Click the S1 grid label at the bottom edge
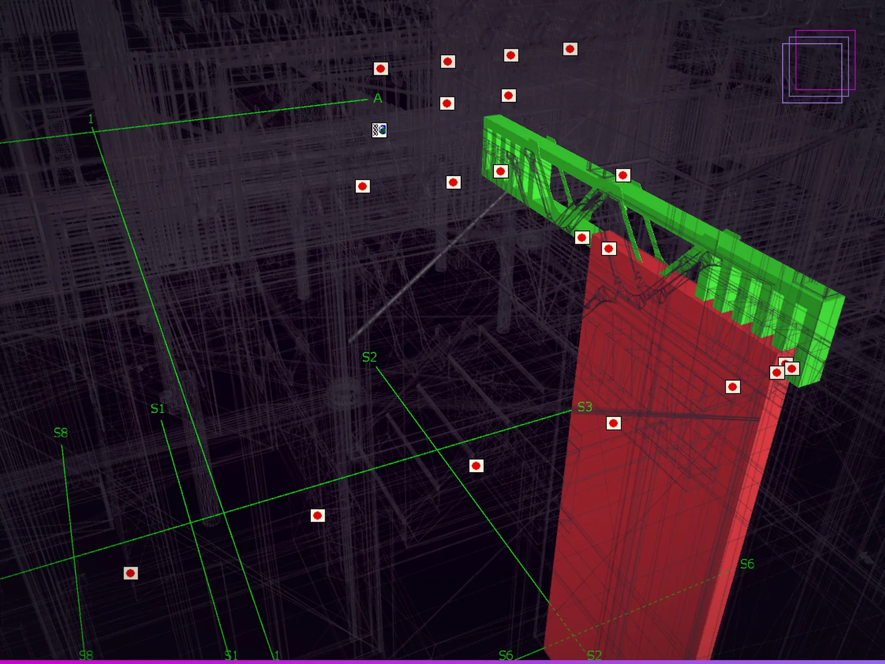Image resolution: width=885 pixels, height=664 pixels. [x=231, y=655]
